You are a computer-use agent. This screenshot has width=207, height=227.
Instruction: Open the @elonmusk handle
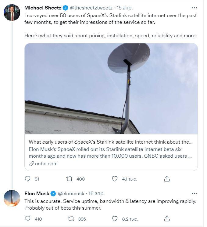click(x=71, y=194)
